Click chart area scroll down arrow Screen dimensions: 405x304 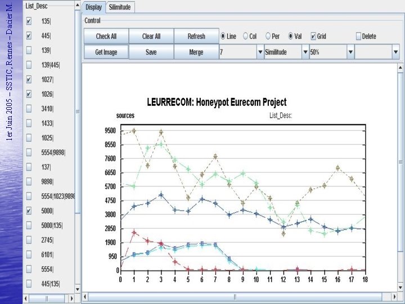(x=400, y=288)
